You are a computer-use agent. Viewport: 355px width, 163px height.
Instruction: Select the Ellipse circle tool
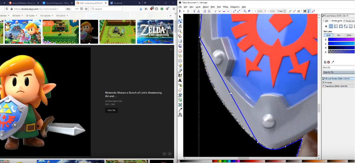click(x=180, y=51)
